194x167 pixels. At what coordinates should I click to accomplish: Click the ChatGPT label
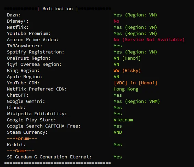coord(18,95)
